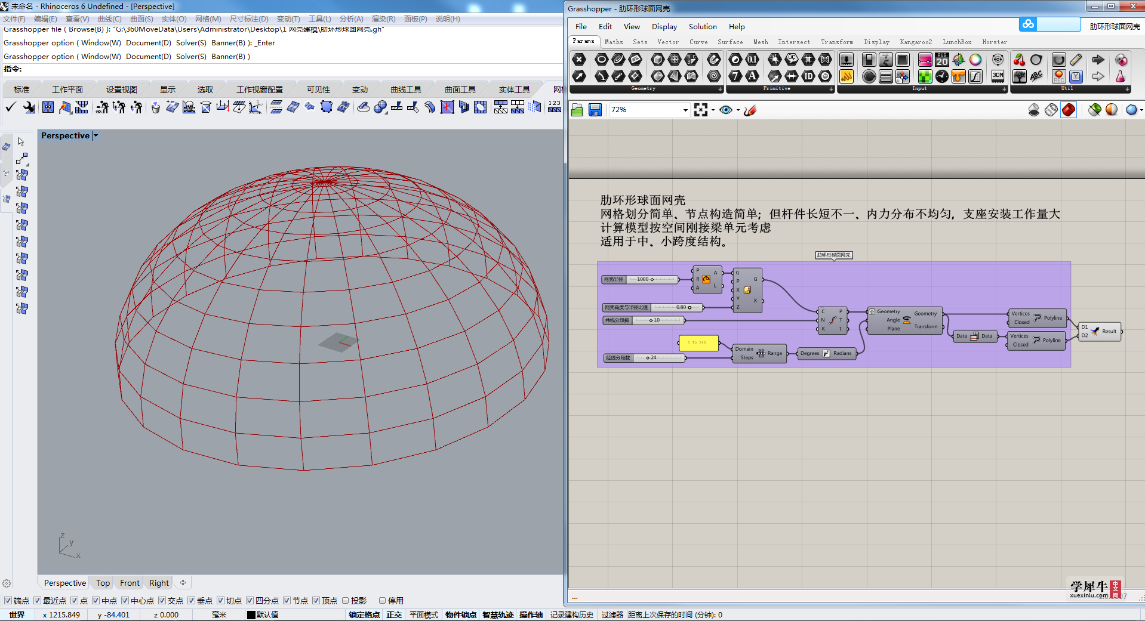This screenshot has height=621, width=1145.
Task: Click the ABC scribble icon in Util panel
Action: click(x=1036, y=76)
